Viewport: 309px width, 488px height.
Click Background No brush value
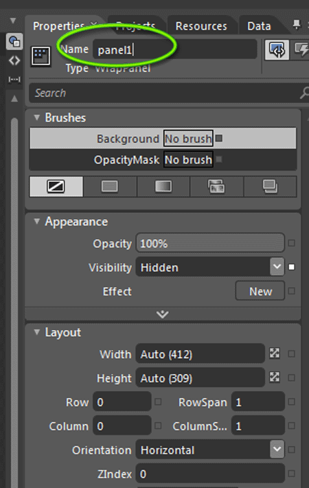[188, 138]
